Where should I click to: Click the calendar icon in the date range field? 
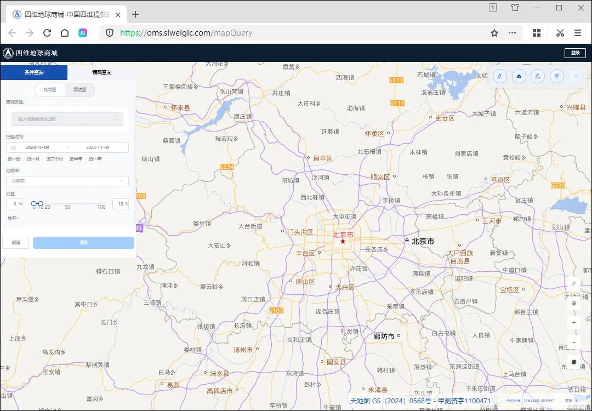(14, 147)
